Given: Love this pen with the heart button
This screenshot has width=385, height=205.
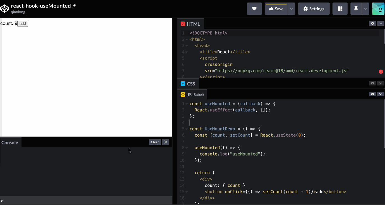Looking at the screenshot, I should [x=254, y=9].
